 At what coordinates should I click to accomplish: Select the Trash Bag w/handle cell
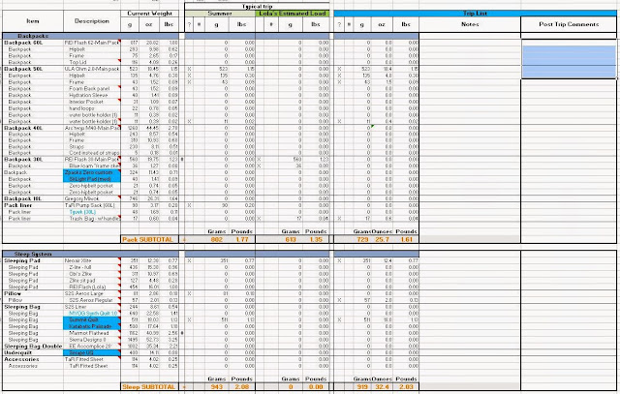(92, 219)
